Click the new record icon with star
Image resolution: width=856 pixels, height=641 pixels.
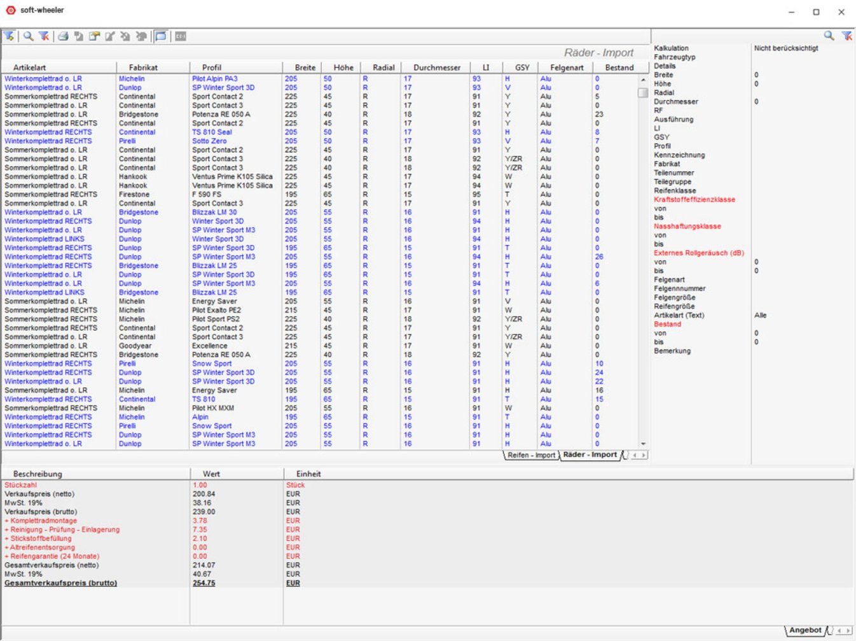[94, 36]
